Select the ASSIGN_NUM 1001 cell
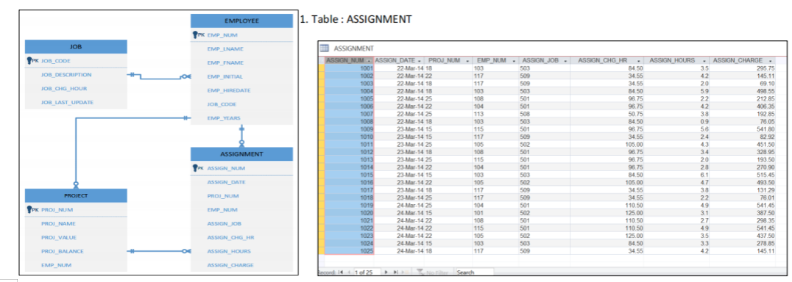 (x=350, y=68)
